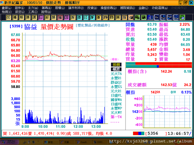Click the 加 toolbar icon
194x145 pixels.
8,17
